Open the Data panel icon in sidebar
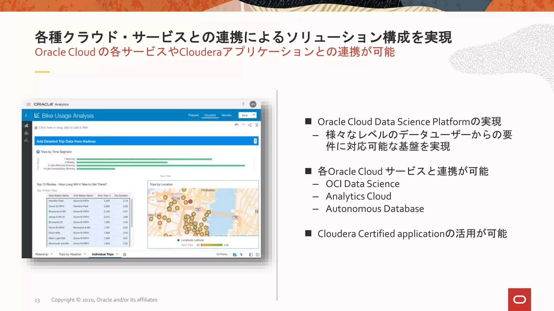554x311 pixels. (26, 126)
